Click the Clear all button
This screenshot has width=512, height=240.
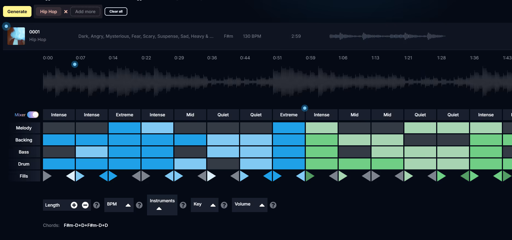coord(116,11)
